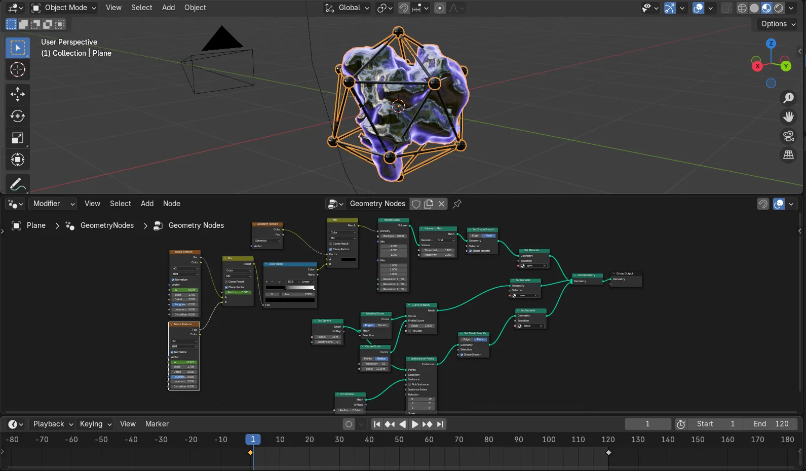
Task: Open the Node menu in node editor
Action: click(x=172, y=204)
